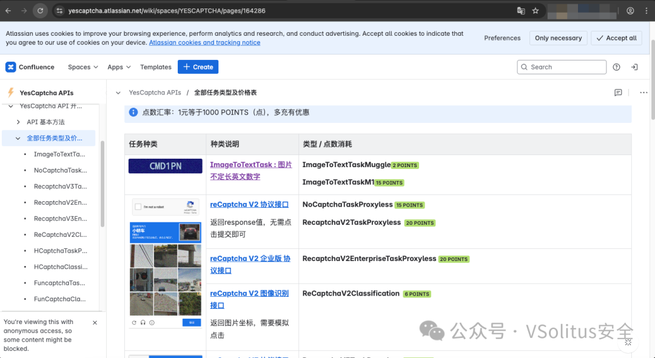Open the Templates menu item
The image size is (655, 358).
coord(156,67)
